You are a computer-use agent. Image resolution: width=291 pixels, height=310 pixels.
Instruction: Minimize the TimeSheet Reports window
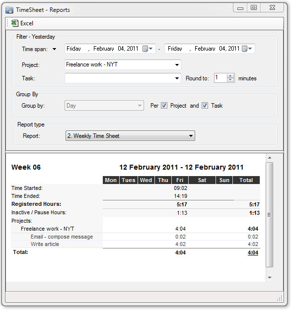point(240,8)
